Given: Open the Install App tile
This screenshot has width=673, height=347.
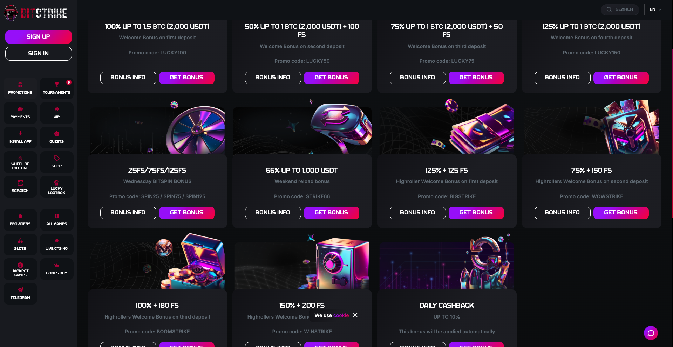Looking at the screenshot, I should click(20, 137).
